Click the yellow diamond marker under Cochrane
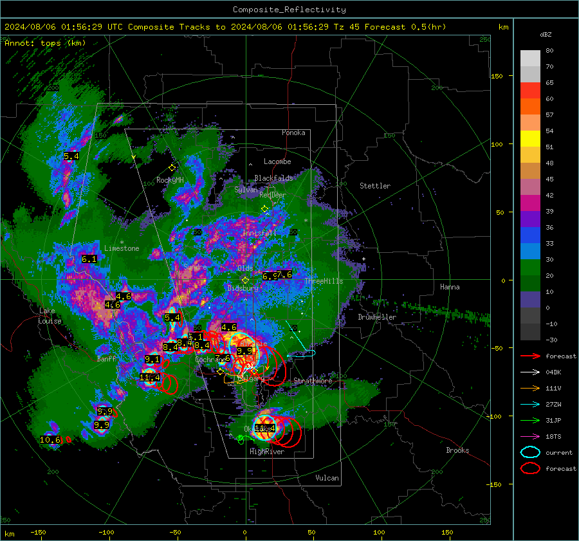Viewport: 579px width, 541px height. point(221,372)
